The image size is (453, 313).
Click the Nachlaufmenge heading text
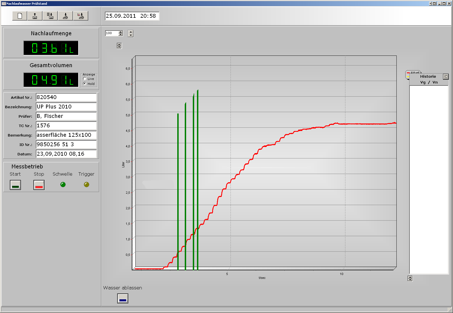point(51,33)
